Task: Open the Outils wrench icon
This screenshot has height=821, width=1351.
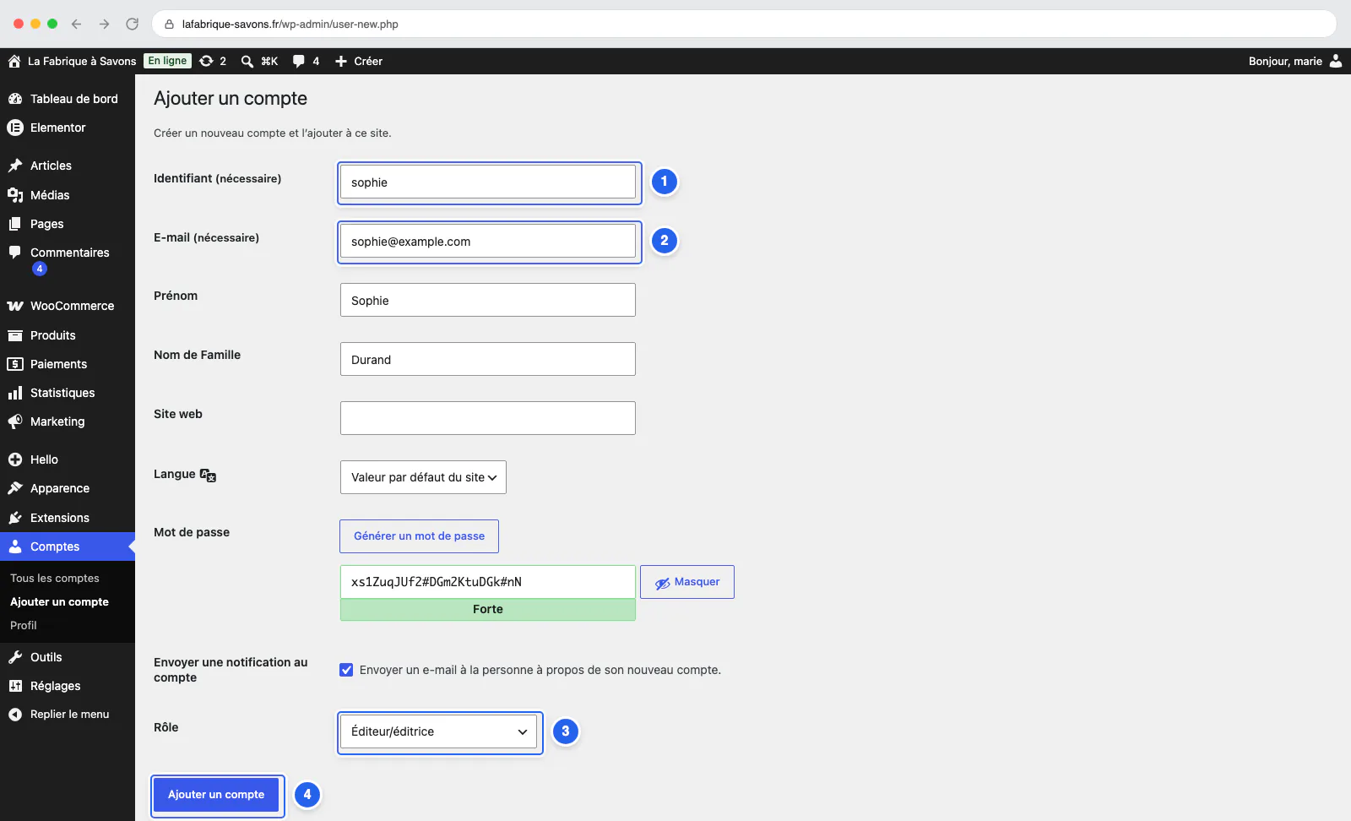Action: coord(15,657)
